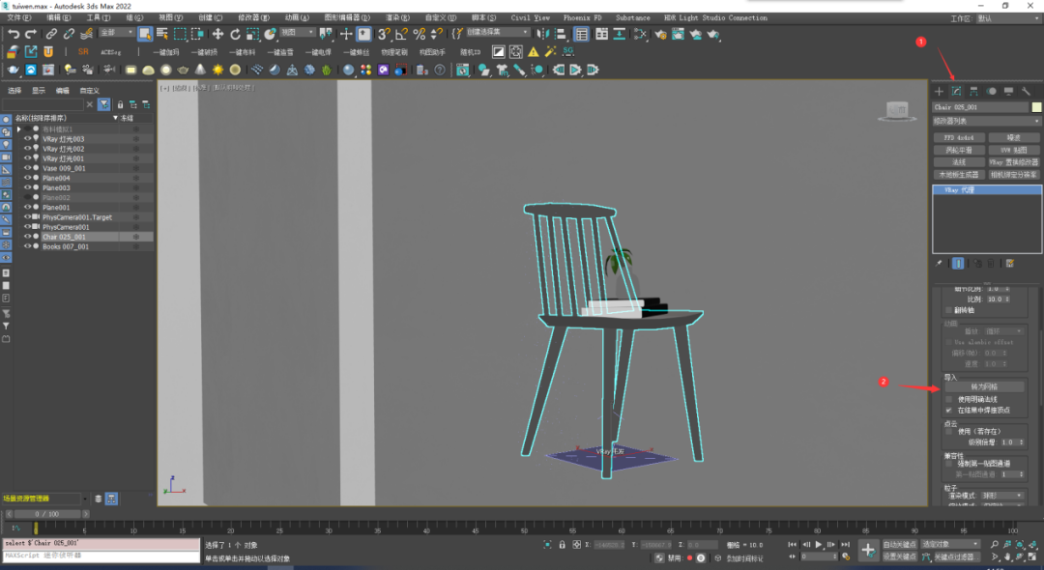Open the modifier list dropdown
This screenshot has height=570, width=1044.
986,122
